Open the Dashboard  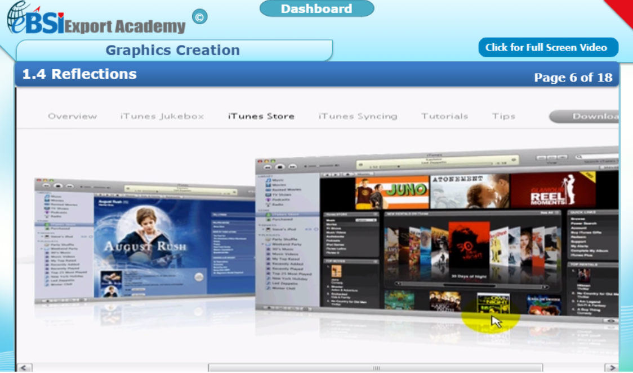coord(316,8)
